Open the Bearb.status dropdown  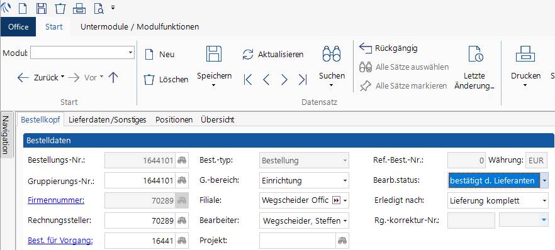(x=544, y=180)
